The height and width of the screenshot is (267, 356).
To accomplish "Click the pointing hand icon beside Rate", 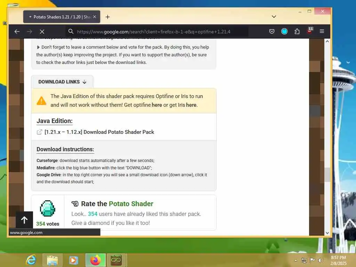I will (75, 204).
